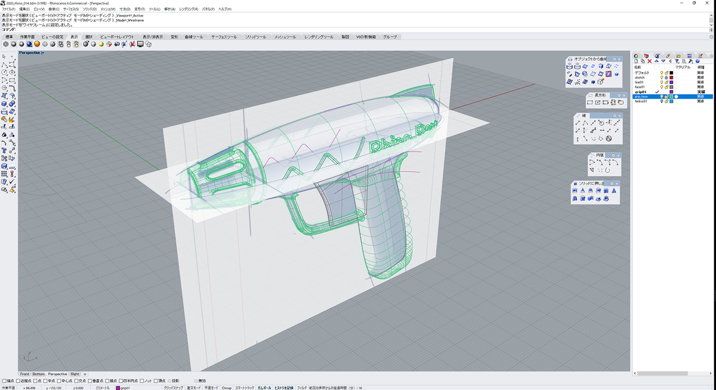
Task: Toggle ヒストリを記録 in status bar
Action: tap(283, 388)
